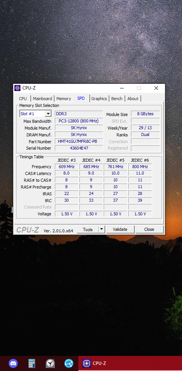Click tRC value 39

tap(140, 200)
